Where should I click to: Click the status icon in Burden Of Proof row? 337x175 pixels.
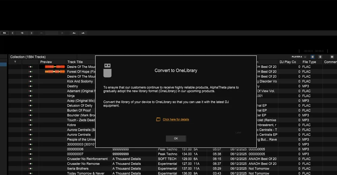tap(31, 110)
